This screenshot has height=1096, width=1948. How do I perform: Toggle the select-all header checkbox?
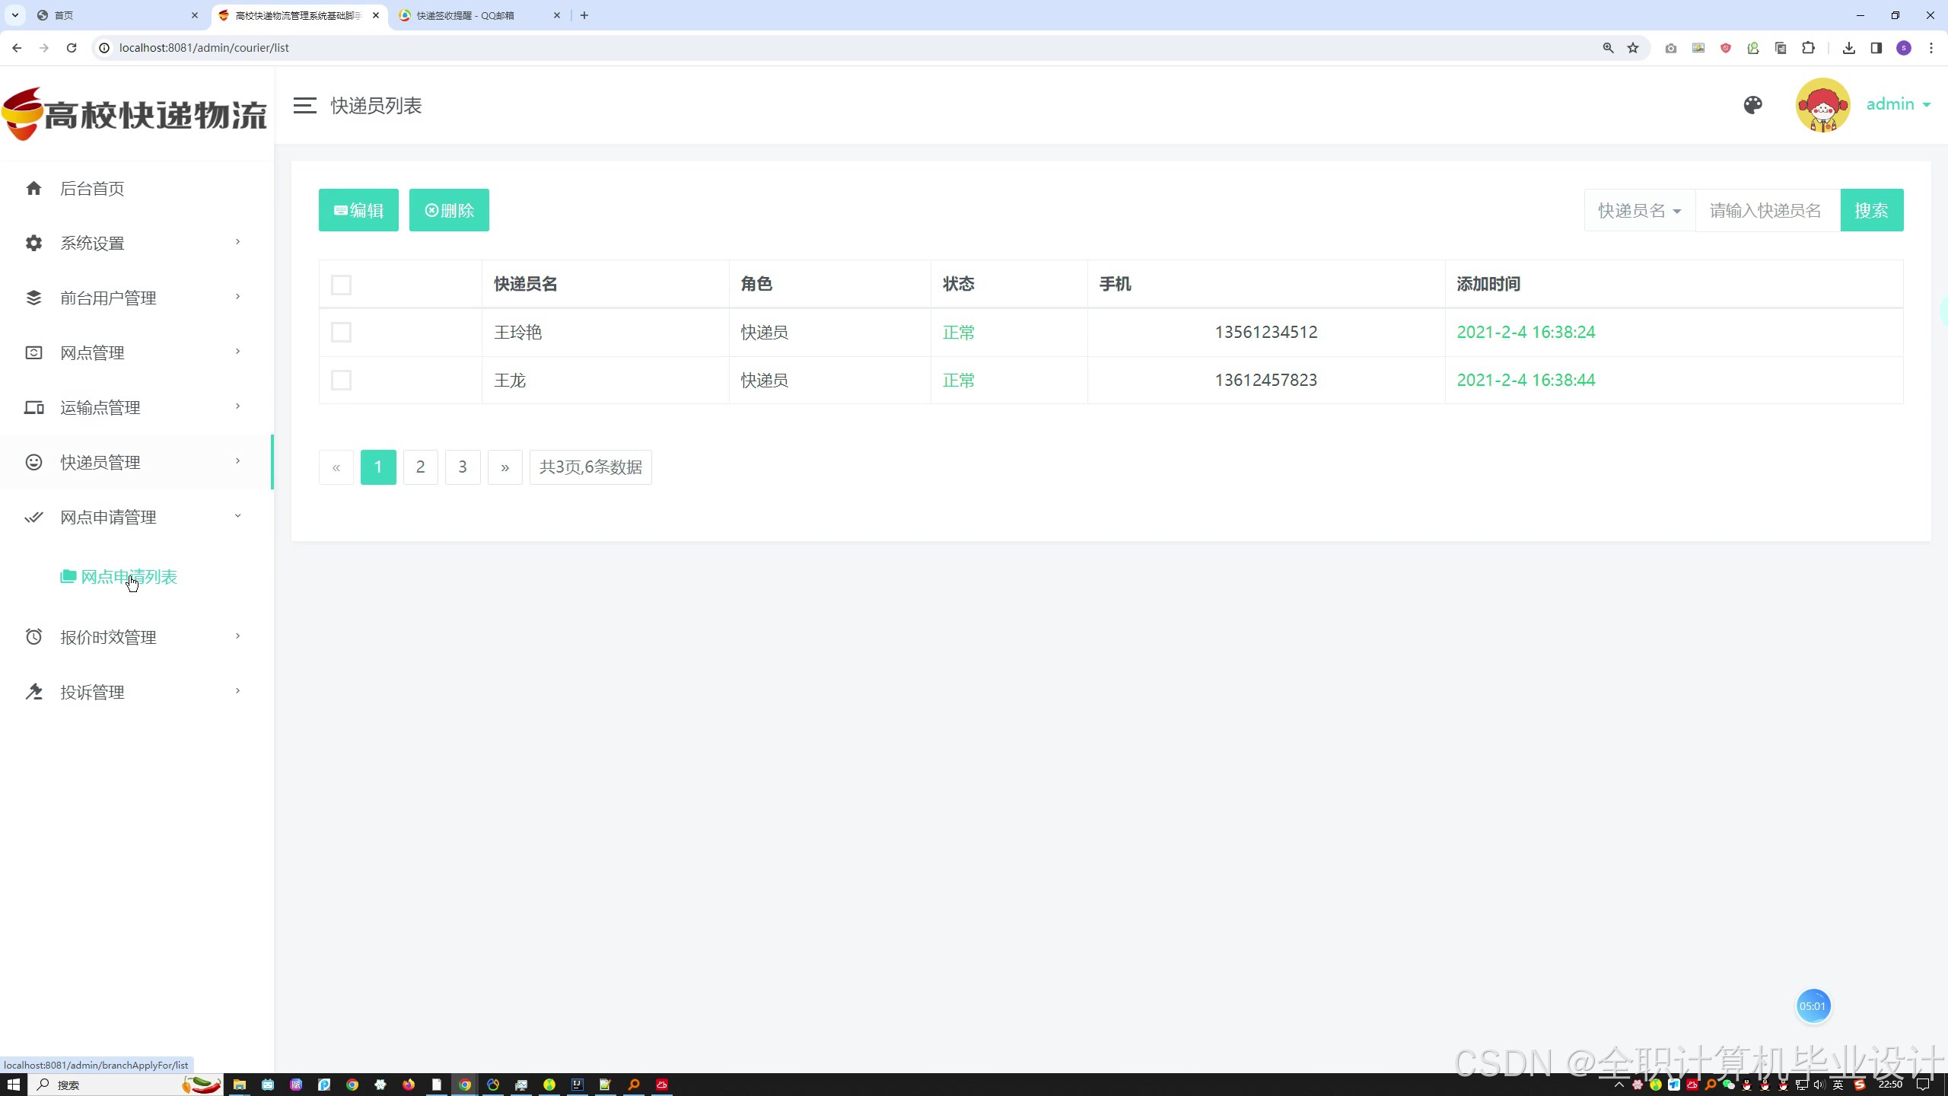click(341, 285)
